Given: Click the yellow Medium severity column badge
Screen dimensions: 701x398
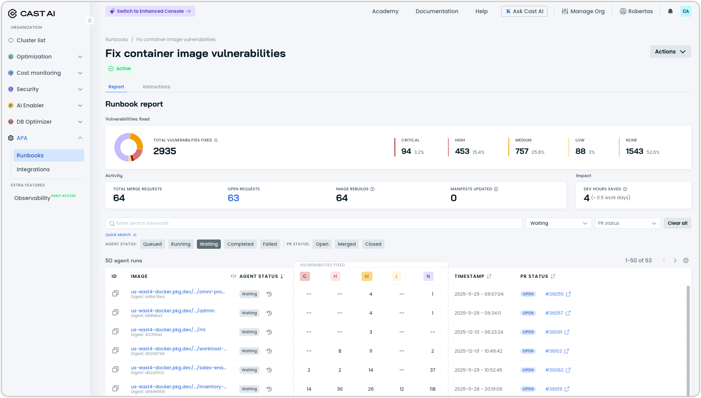Looking at the screenshot, I should click(367, 276).
